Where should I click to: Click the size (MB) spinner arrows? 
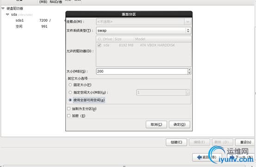point(189,71)
